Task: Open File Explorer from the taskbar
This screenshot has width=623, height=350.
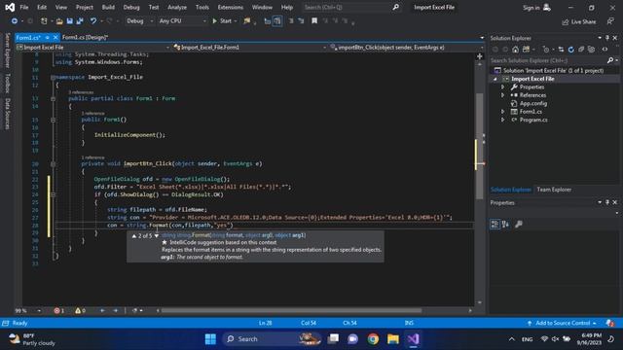Action: 393,339
